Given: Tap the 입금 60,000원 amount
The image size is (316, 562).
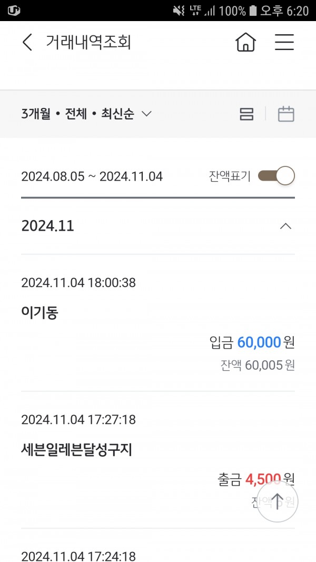Looking at the screenshot, I should 252,343.
